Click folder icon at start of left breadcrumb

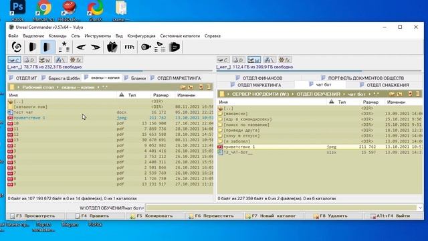pyautogui.click(x=12, y=87)
